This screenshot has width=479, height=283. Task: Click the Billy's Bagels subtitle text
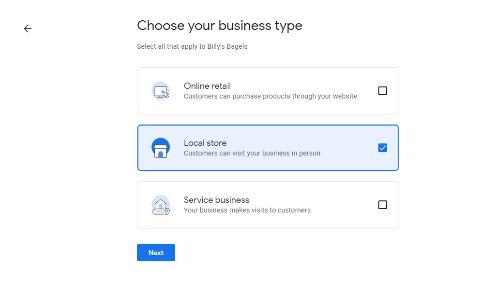(192, 46)
